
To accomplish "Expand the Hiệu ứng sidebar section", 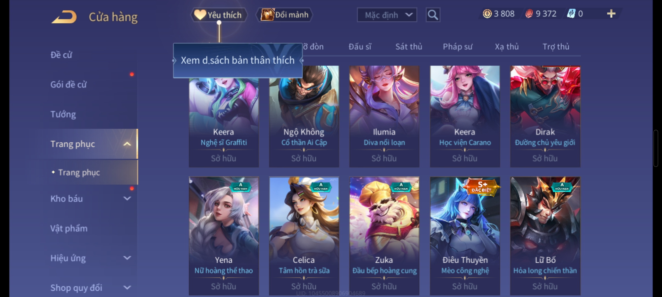I will 127,258.
